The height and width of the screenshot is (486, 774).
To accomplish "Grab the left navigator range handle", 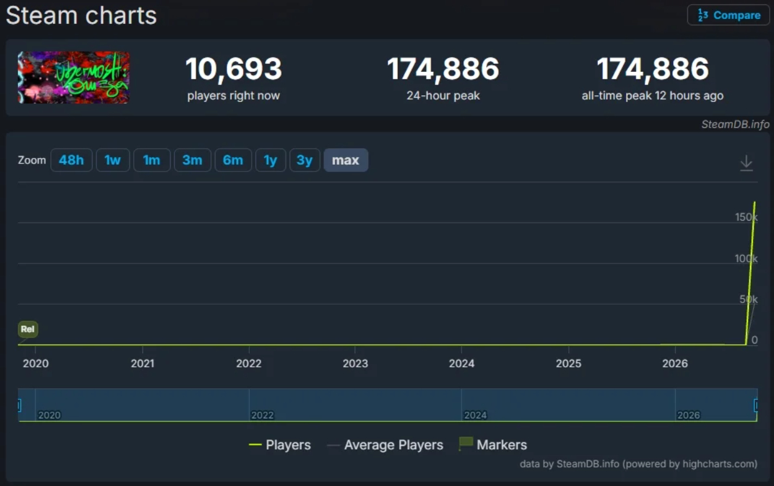I will click(19, 406).
